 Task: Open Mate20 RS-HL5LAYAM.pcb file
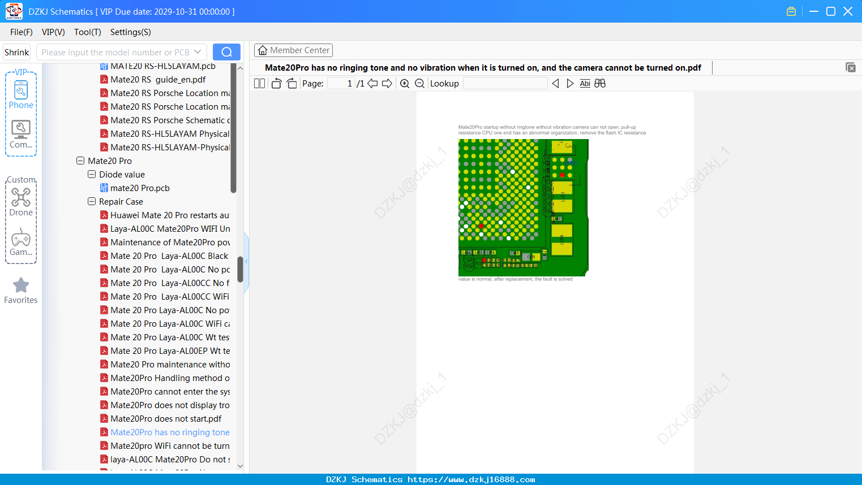(x=163, y=66)
